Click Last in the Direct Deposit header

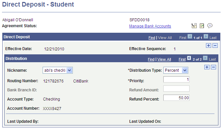click(x=213, y=38)
